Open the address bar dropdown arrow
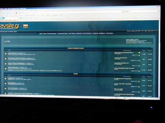Image resolution: width=165 pixels, height=123 pixels. (x=122, y=11)
